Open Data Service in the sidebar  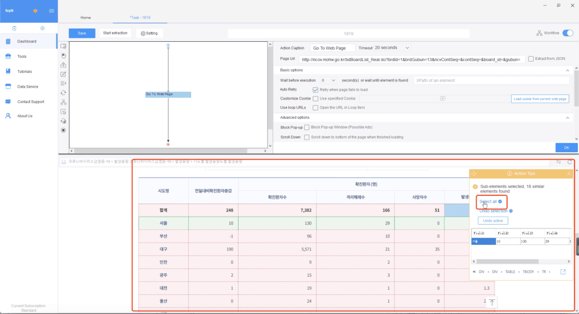click(28, 87)
